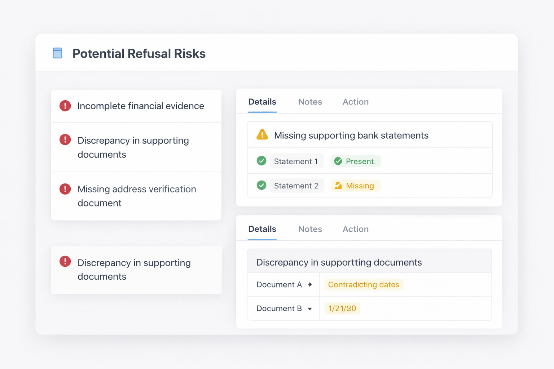The height and width of the screenshot is (369, 554).
Task: Toggle the Present status badge for Statement 1
Action: [x=355, y=161]
